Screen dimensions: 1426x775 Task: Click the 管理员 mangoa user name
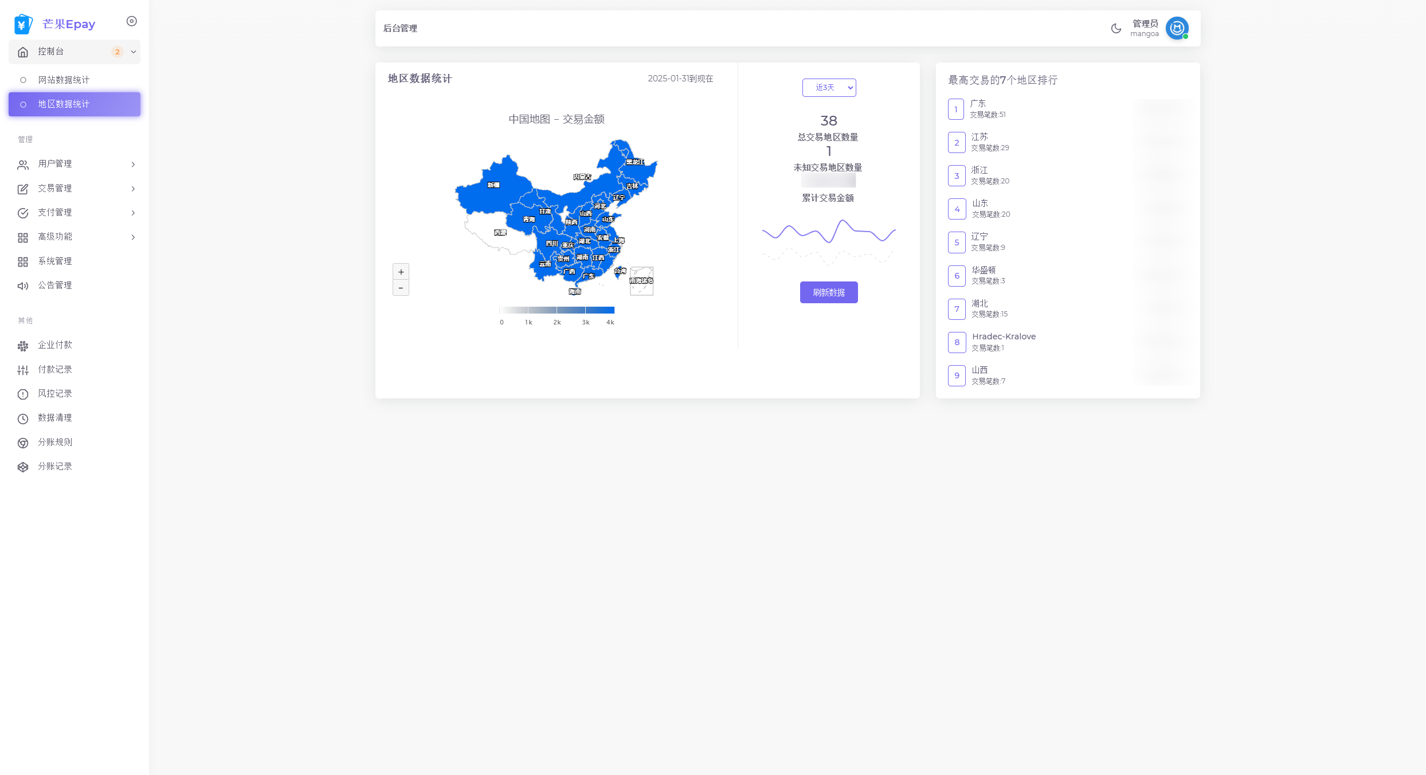(x=1145, y=28)
